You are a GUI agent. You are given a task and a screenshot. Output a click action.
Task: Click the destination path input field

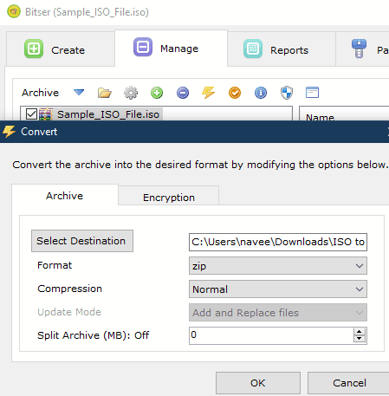278,242
